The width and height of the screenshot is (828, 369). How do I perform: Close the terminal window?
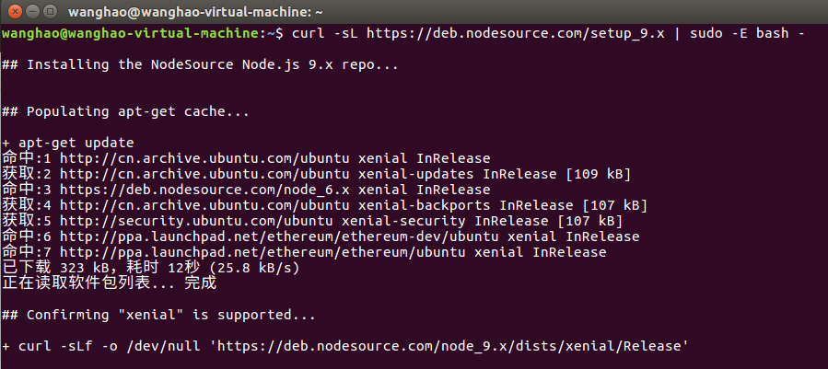point(13,12)
